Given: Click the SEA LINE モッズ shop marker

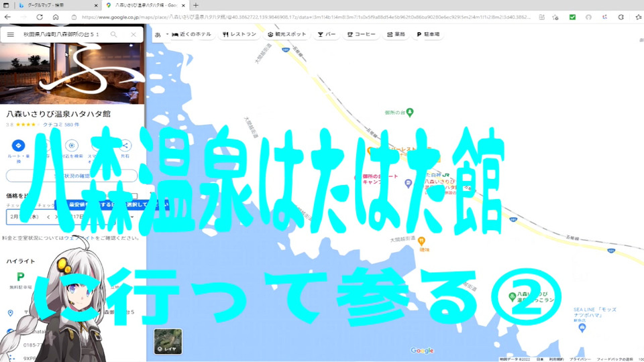Looking at the screenshot, I should [582, 328].
